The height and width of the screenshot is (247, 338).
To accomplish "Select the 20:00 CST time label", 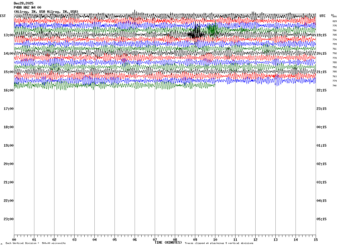I will 9,164.
